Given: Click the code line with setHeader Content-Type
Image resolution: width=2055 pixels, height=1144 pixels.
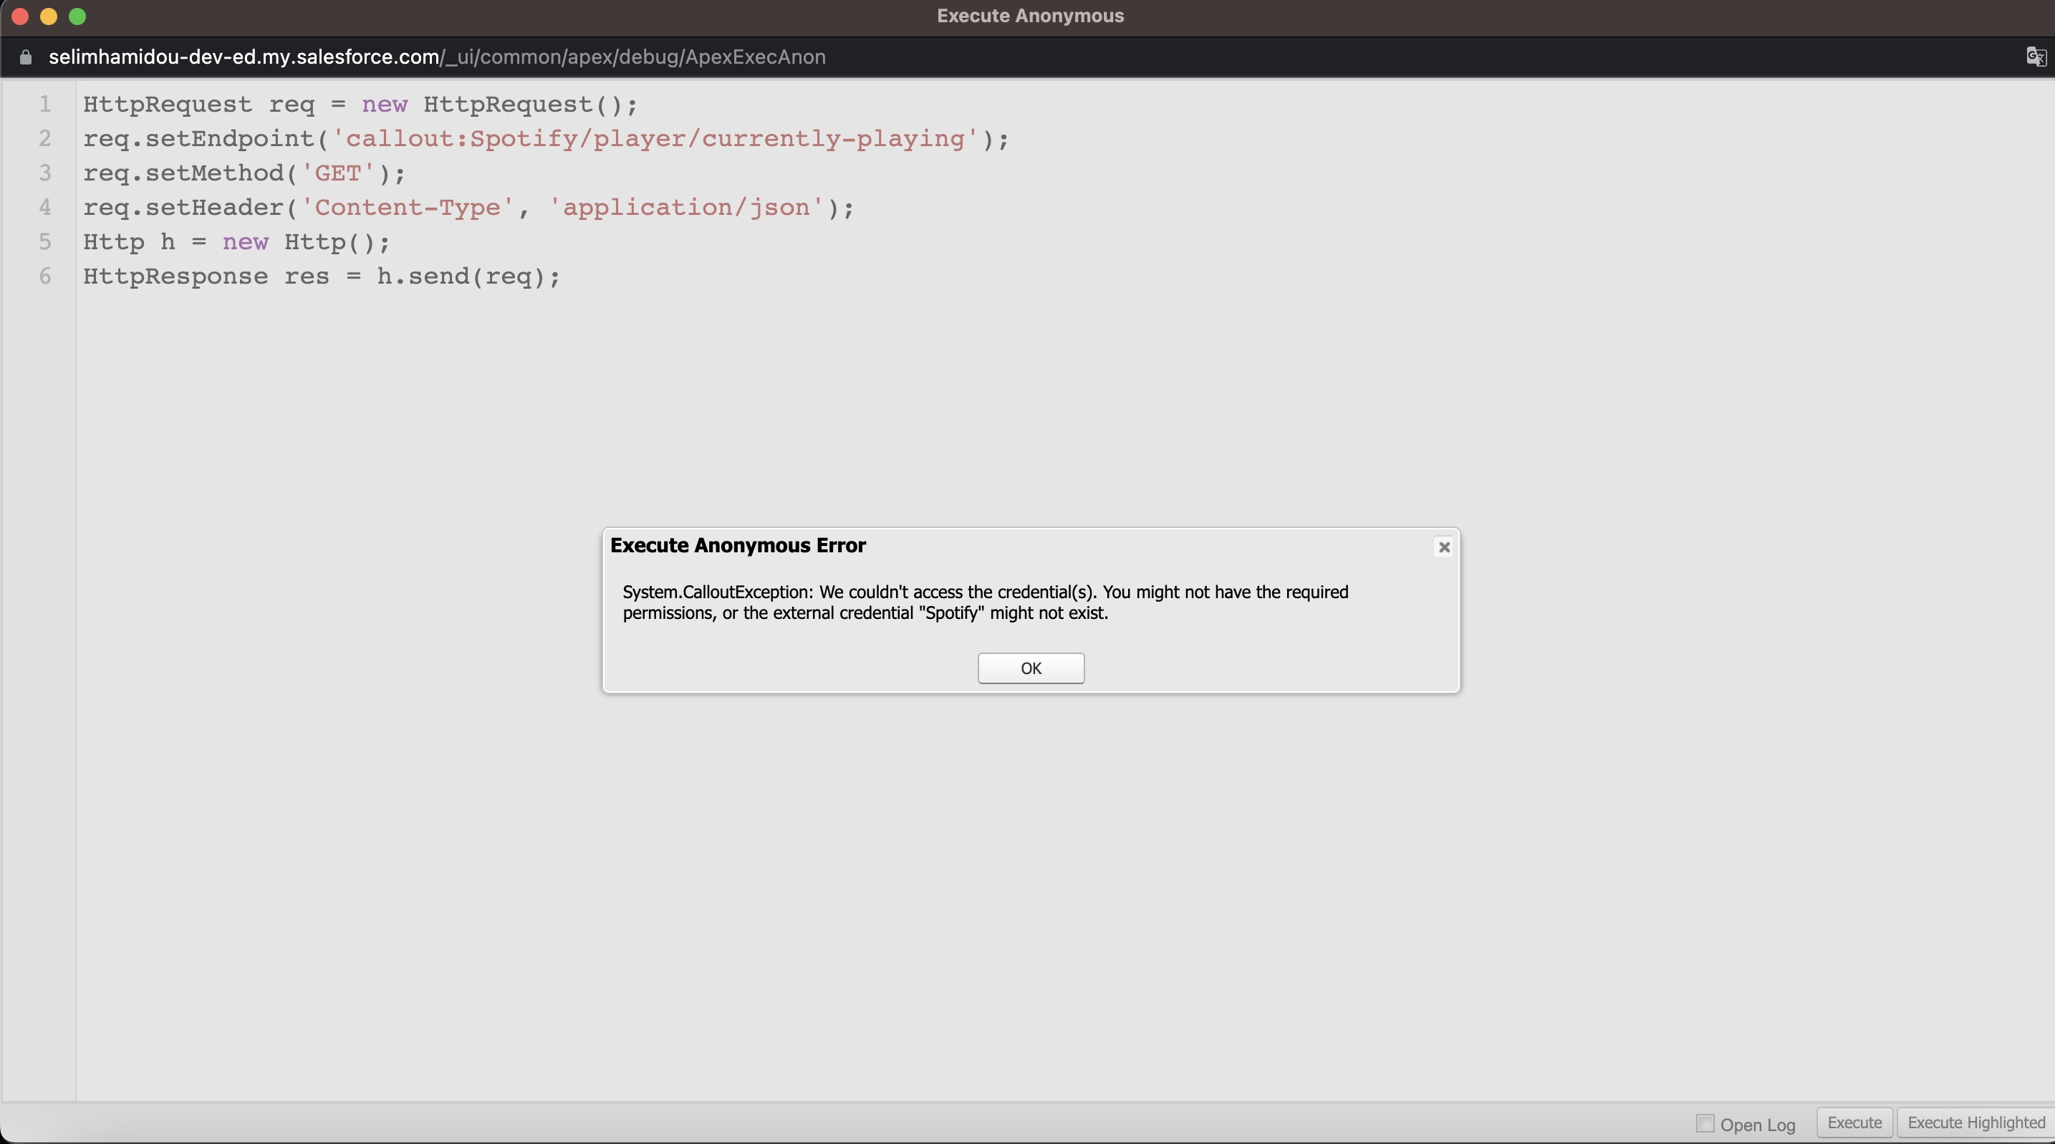Looking at the screenshot, I should click(x=468, y=208).
